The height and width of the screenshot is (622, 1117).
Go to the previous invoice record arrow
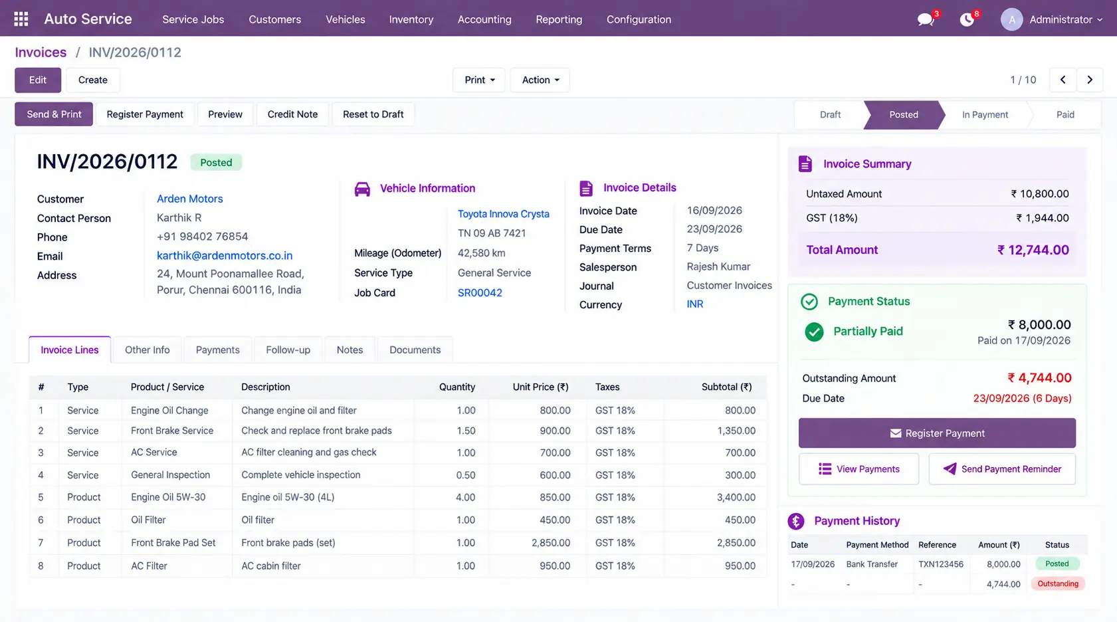tap(1063, 80)
